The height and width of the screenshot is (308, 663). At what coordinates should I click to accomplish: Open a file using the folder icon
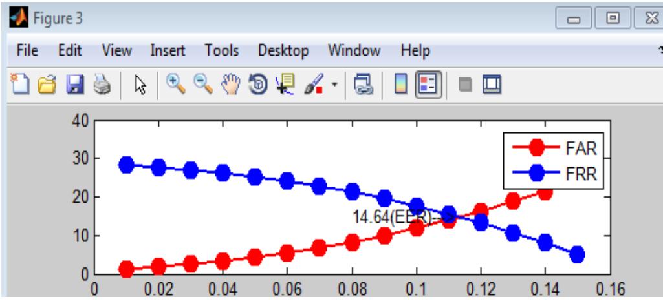pyautogui.click(x=47, y=85)
